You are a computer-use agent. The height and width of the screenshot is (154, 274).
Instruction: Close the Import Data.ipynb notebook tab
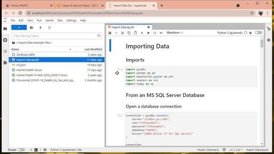point(149,27)
